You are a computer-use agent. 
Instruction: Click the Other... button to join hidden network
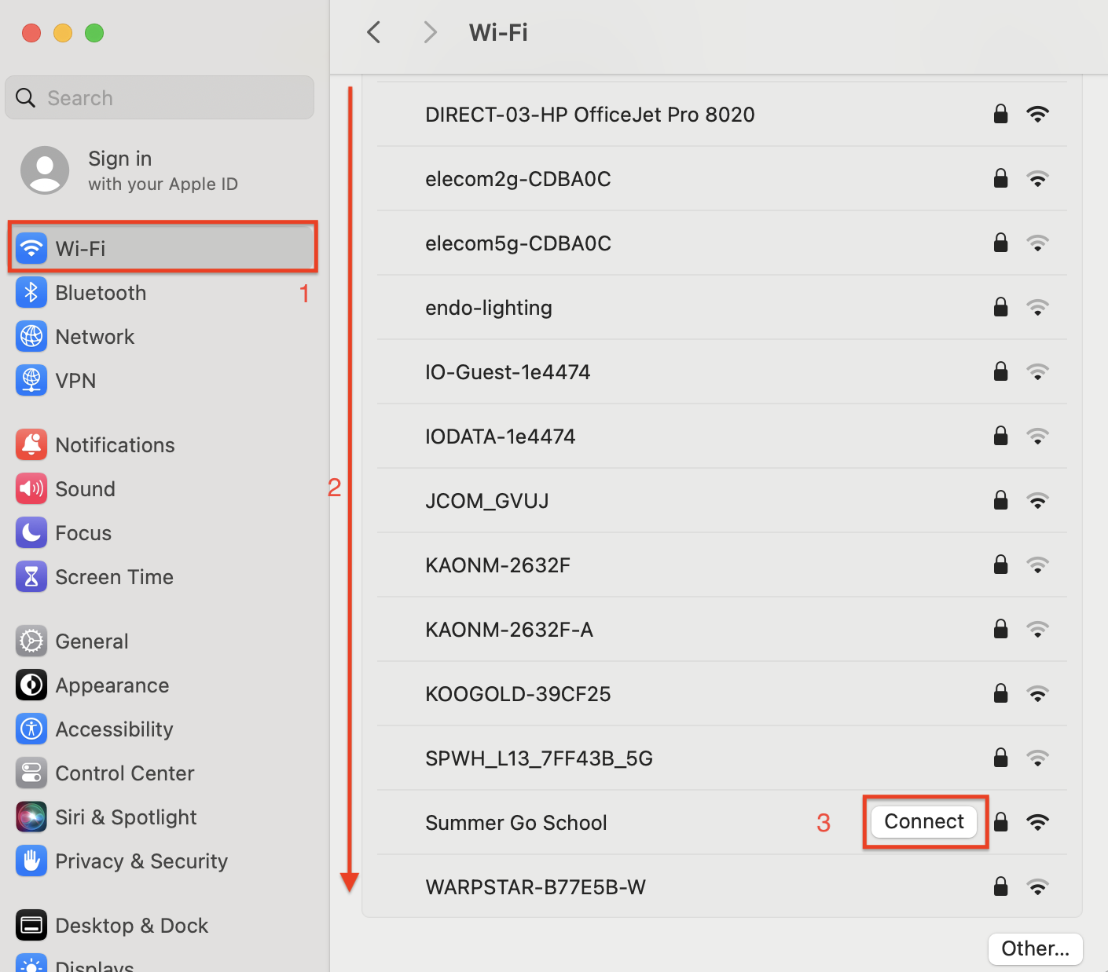click(1035, 948)
